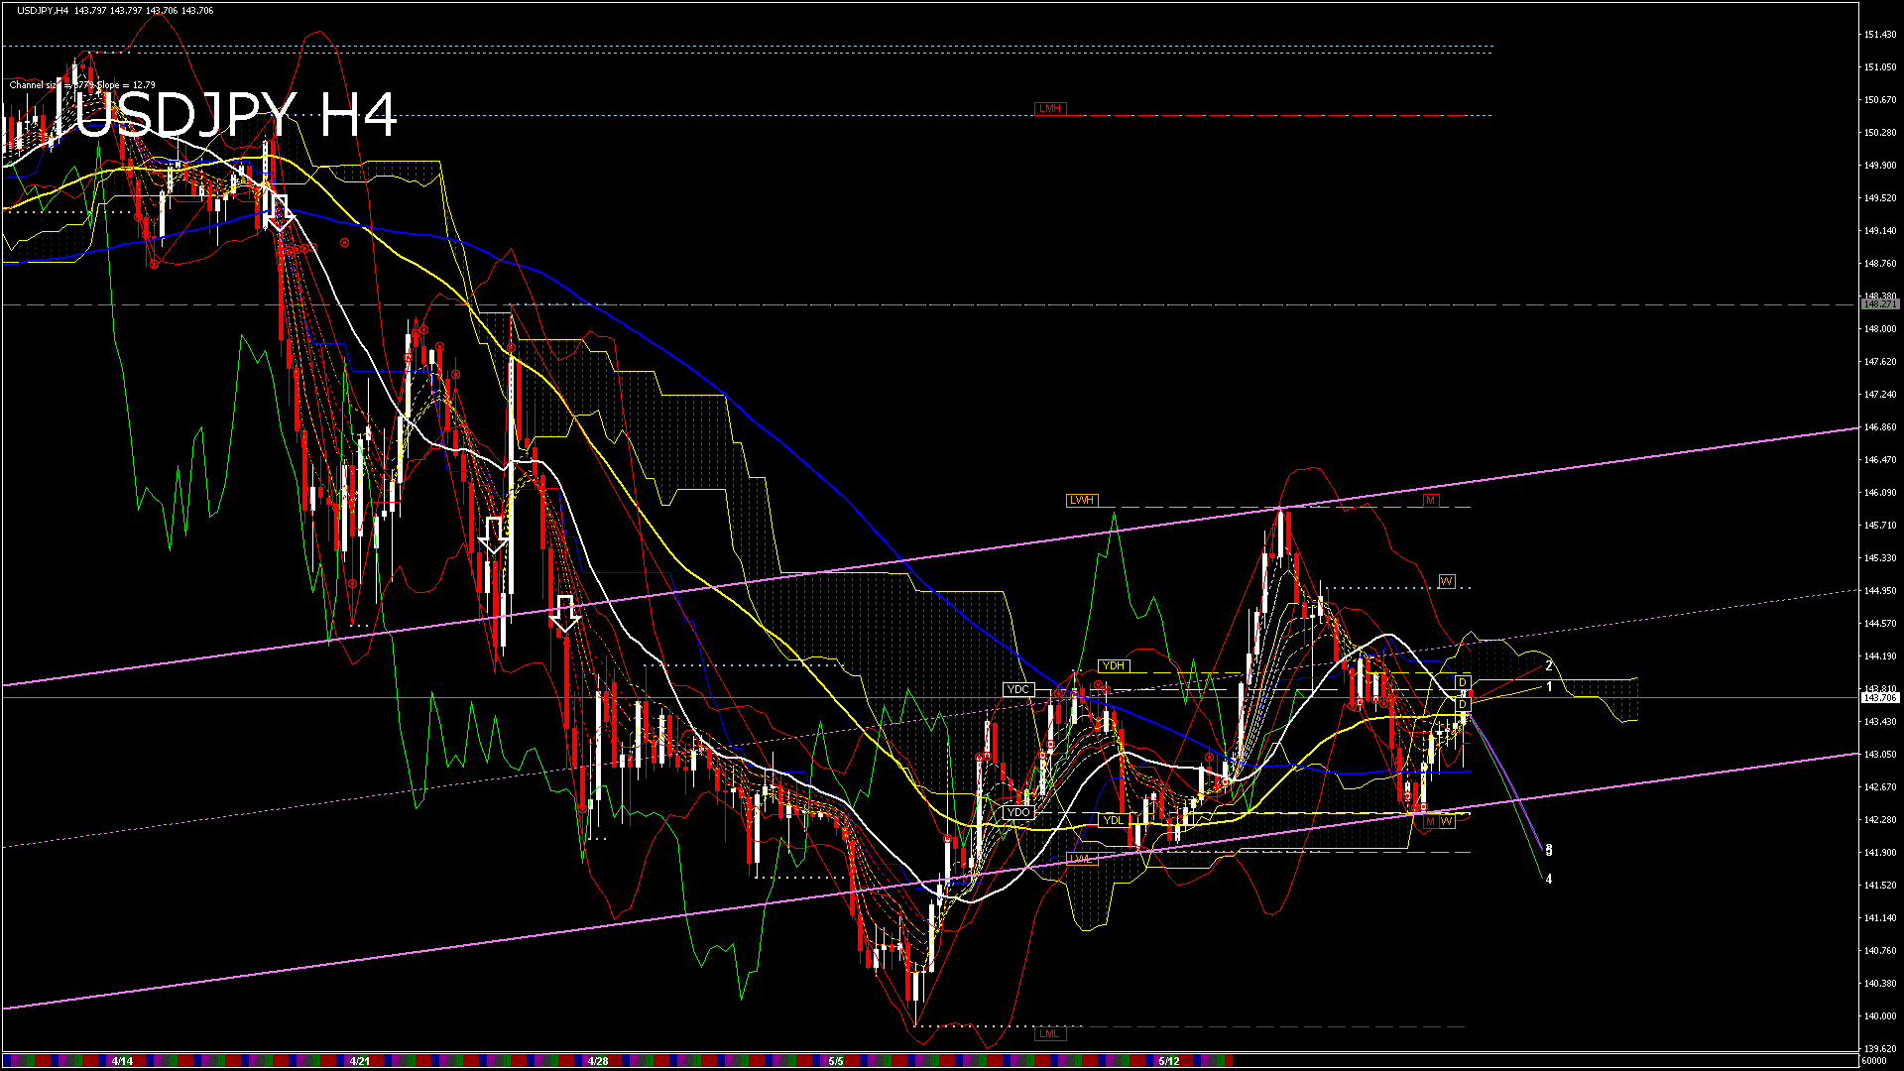Click the red LML label tag
The height and width of the screenshot is (1071, 1904).
(x=1048, y=1033)
